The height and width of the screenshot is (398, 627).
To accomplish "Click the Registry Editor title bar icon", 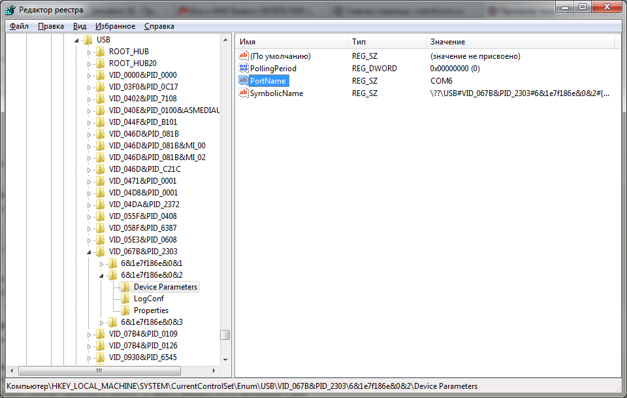I will (10, 10).
